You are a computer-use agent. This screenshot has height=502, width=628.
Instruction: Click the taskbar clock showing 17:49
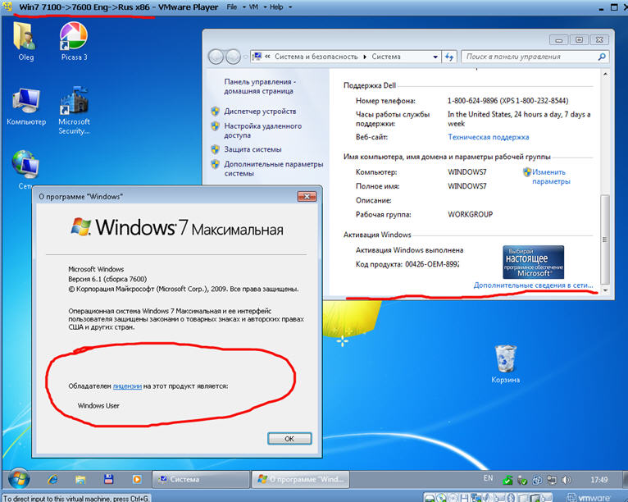(598, 480)
